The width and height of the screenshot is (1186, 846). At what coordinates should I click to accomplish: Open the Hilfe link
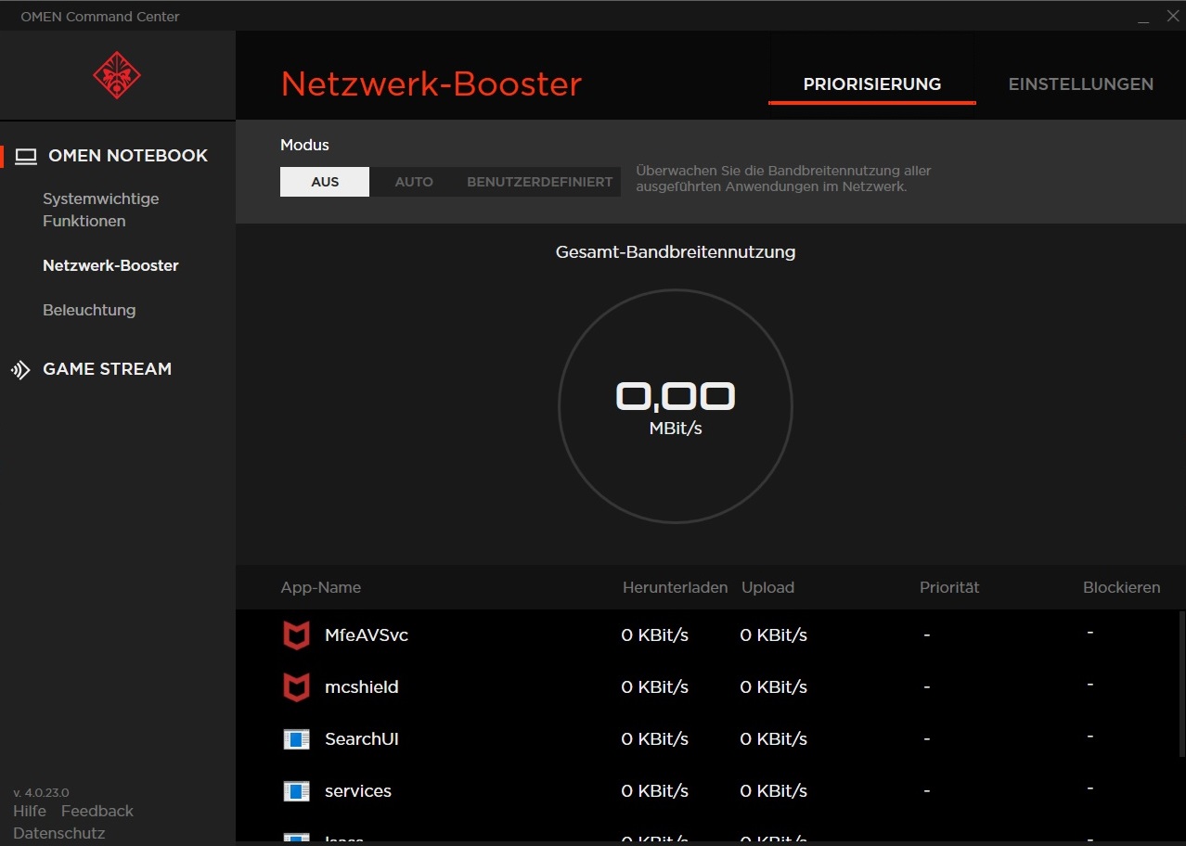pos(30,811)
